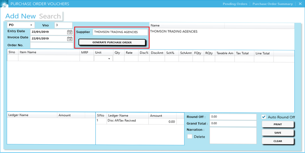Viewport: 305px width, 166px height.
Task: Click the PRINT button
Action: coord(278,124)
